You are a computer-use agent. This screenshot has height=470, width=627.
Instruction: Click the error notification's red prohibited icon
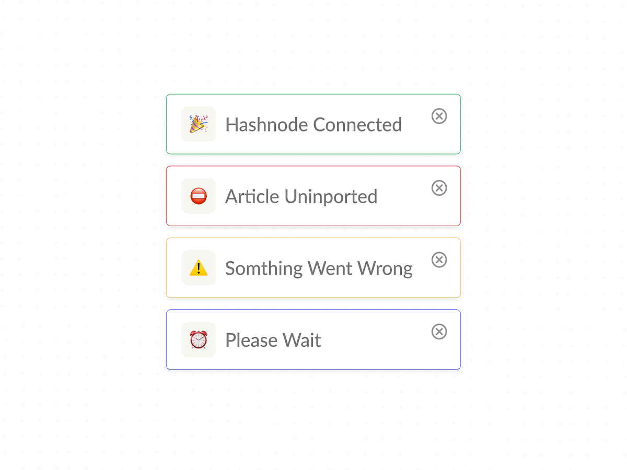198,196
